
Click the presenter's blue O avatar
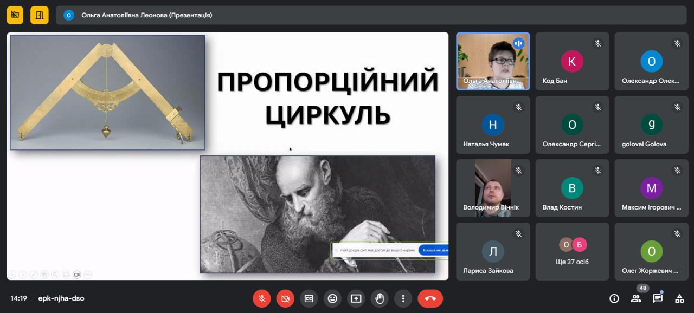point(69,15)
